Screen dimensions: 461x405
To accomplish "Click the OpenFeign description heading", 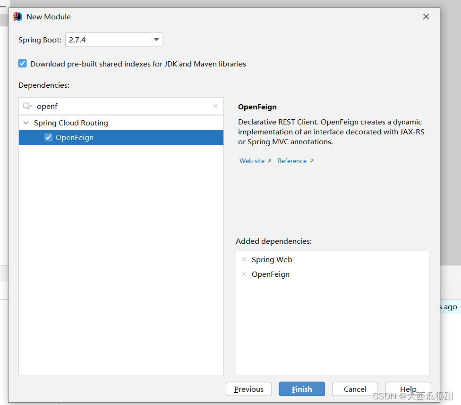I will coord(257,107).
